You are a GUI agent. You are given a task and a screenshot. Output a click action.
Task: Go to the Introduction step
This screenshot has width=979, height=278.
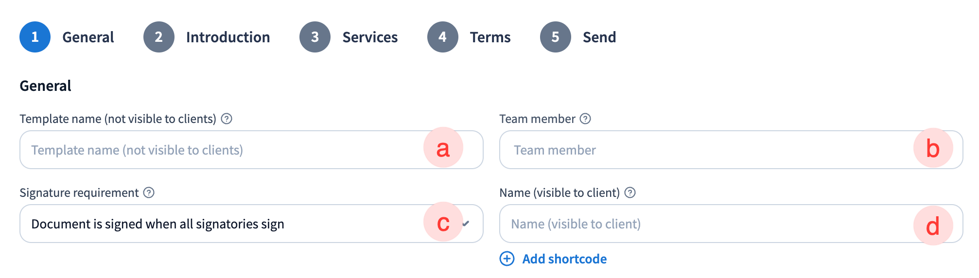[x=227, y=37]
